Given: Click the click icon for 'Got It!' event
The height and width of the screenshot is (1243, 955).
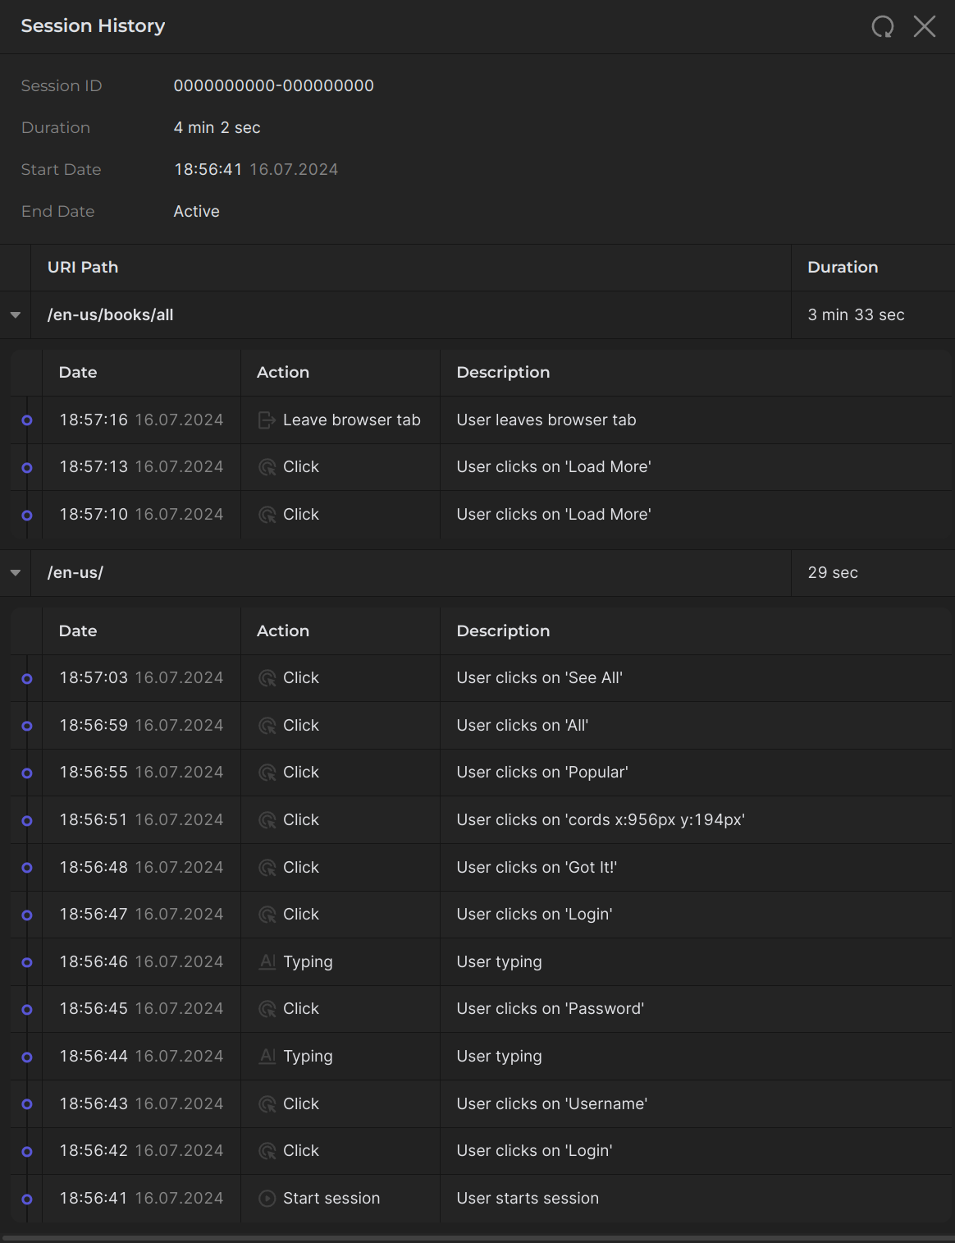Looking at the screenshot, I should click(267, 868).
